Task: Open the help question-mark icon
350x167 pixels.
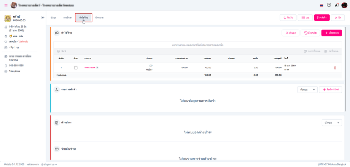Action: (x=329, y=5)
